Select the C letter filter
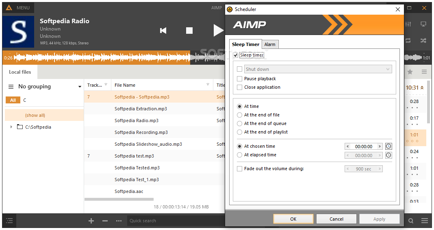 pyautogui.click(x=25, y=100)
